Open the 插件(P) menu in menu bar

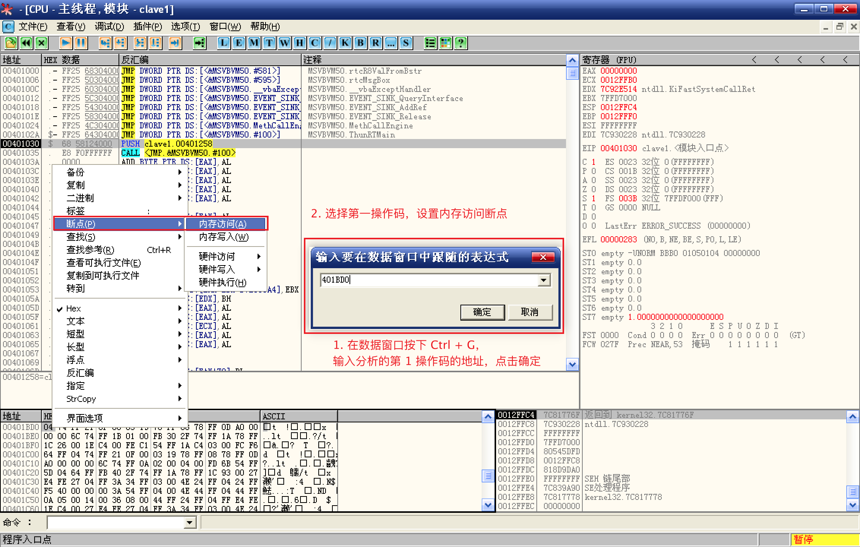(147, 27)
